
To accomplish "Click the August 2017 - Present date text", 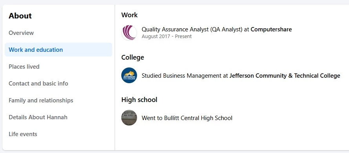I will (x=167, y=36).
